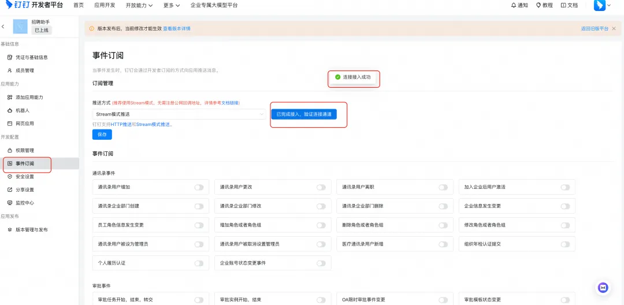Open 企业专属大模型平台 navigation item
This screenshot has width=624, height=305.
pos(214,6)
